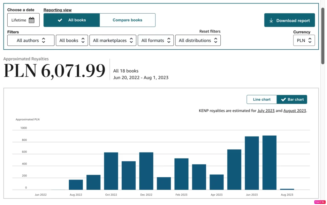This screenshot has width=327, height=205.
Task: Switch to Compare books view
Action: click(127, 20)
